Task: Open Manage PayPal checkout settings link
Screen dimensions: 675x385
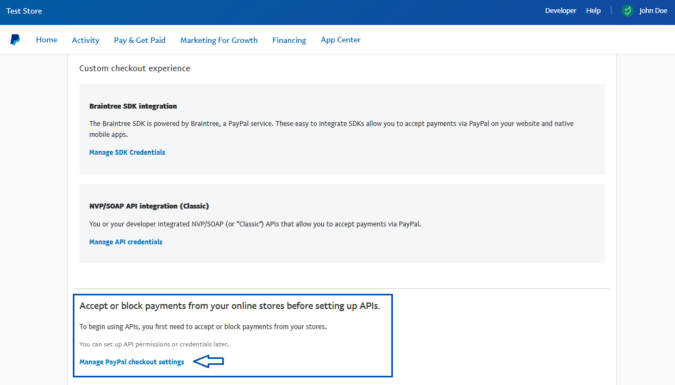Action: (132, 362)
